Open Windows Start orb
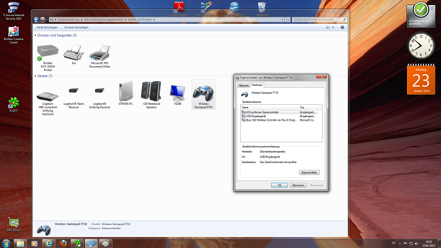 pos(6,243)
